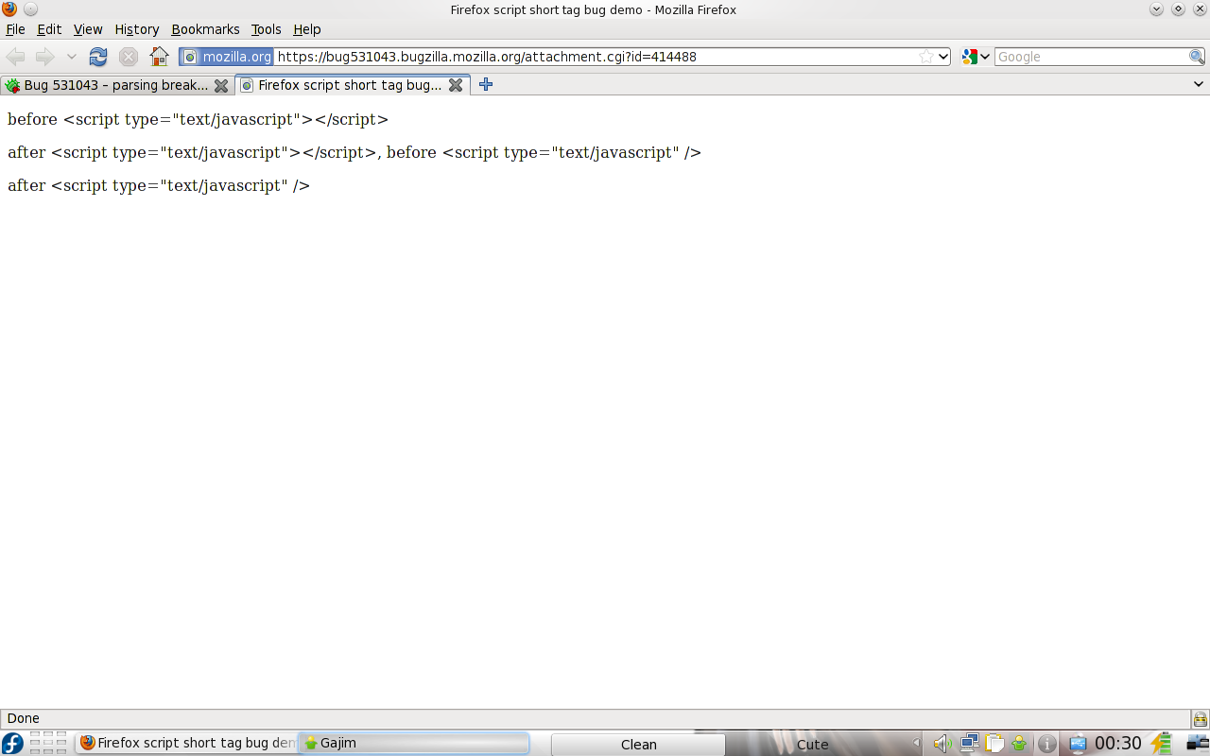Image resolution: width=1210 pixels, height=756 pixels.
Task: Click the text 'after <script type="text/javascript" />'
Action: 159,186
